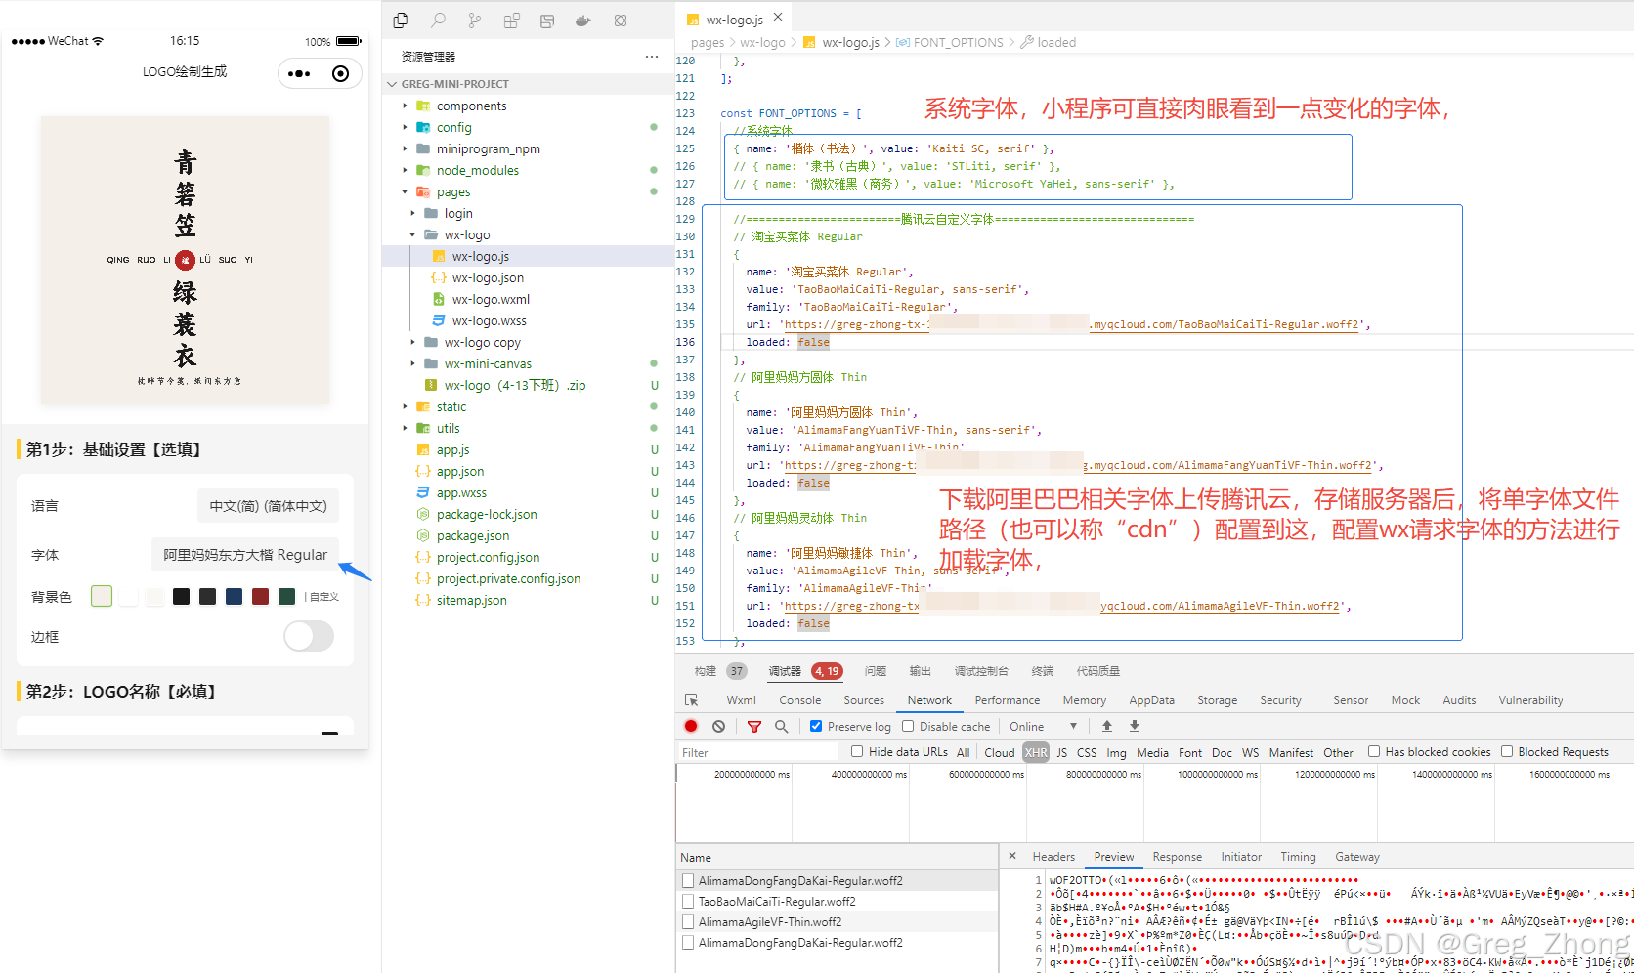The height and width of the screenshot is (973, 1634).
Task: Clear the network log
Action: coord(718,726)
